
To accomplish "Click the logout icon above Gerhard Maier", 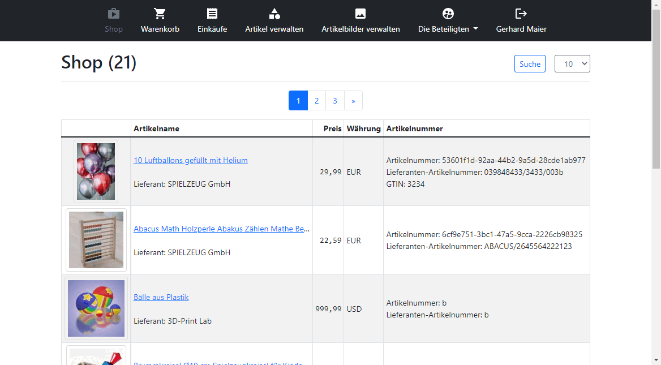I will point(521,14).
